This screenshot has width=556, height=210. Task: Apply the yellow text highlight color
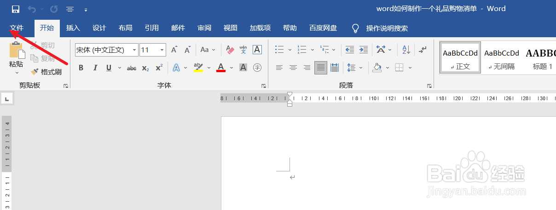click(x=198, y=68)
